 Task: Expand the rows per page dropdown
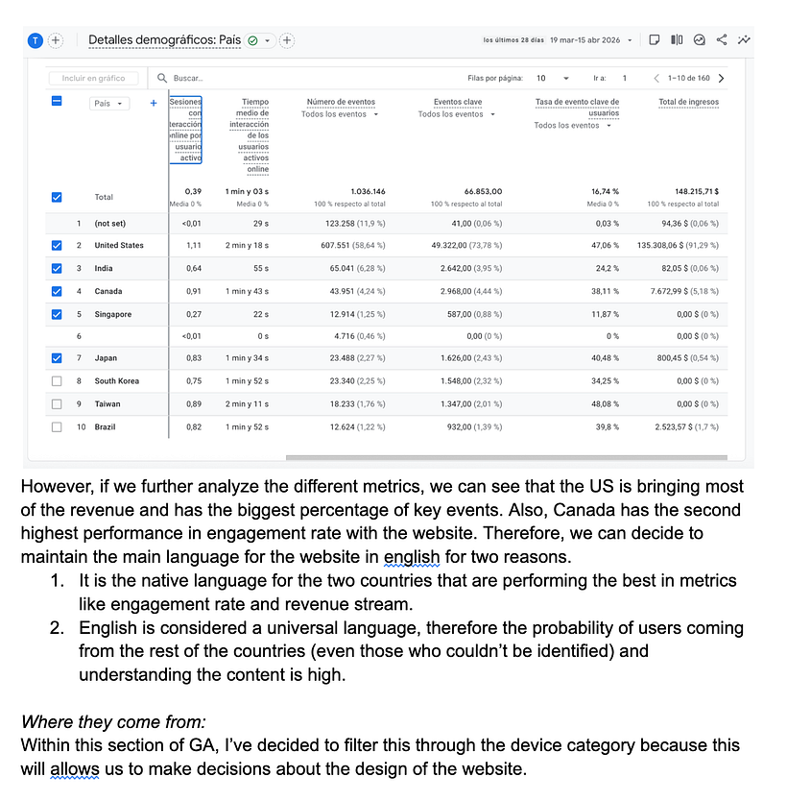click(552, 78)
